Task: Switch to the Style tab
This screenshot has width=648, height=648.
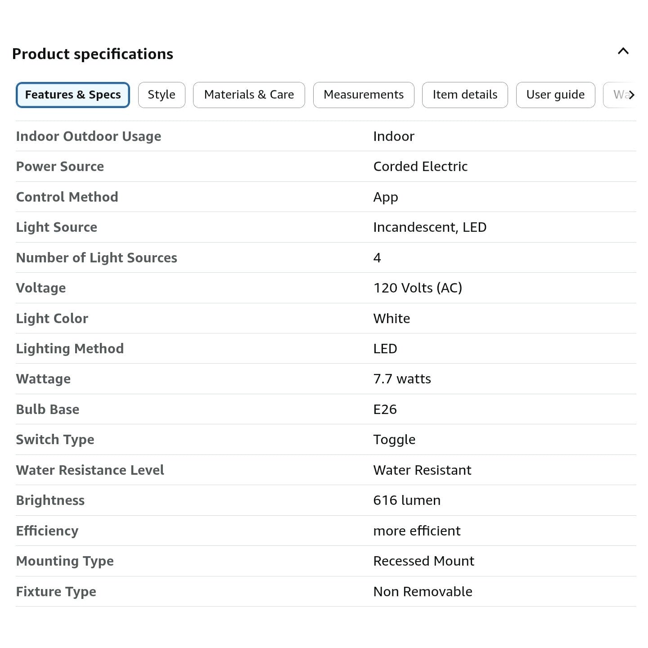Action: tap(162, 95)
